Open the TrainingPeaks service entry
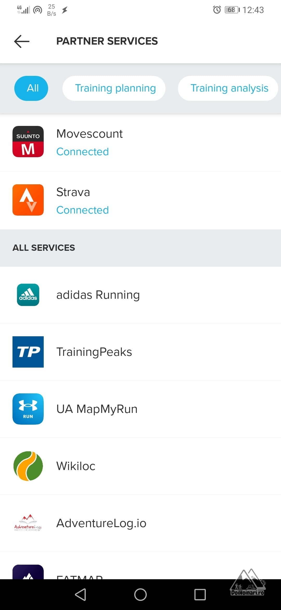The image size is (281, 610). (140, 352)
